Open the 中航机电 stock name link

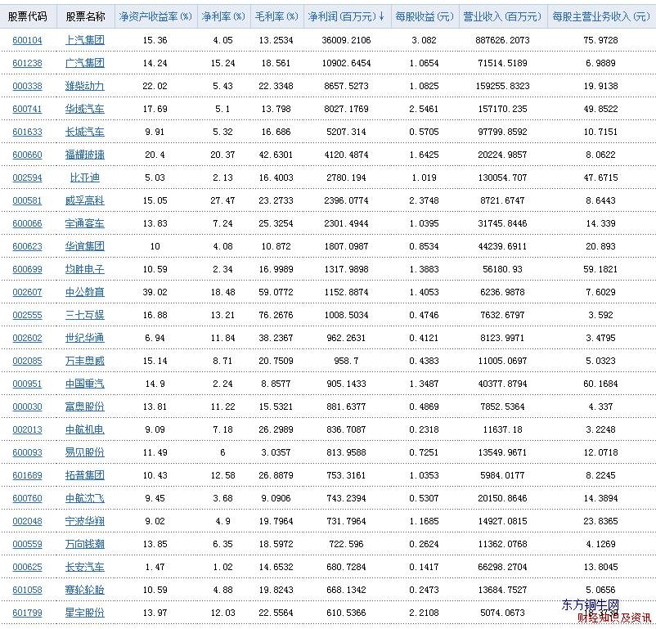85,429
